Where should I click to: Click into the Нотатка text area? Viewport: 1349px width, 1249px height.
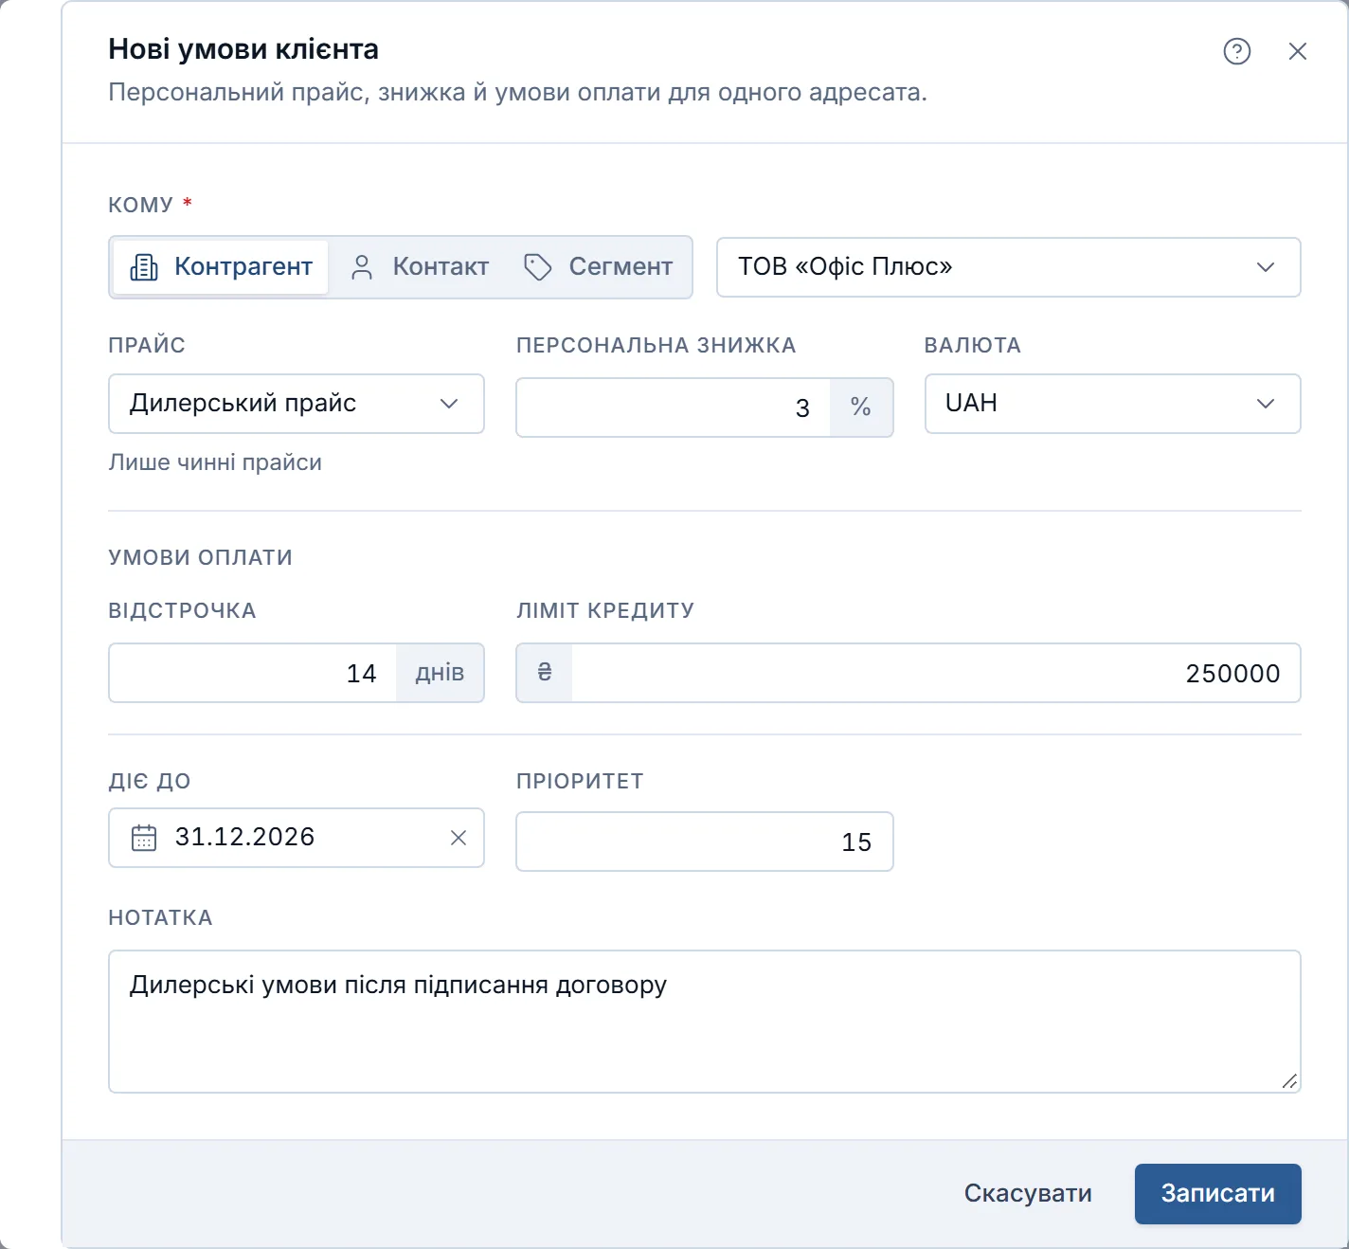tap(705, 1022)
